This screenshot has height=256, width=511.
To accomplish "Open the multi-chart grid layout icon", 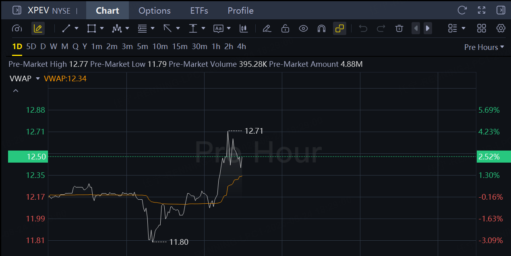I will click(x=482, y=28).
